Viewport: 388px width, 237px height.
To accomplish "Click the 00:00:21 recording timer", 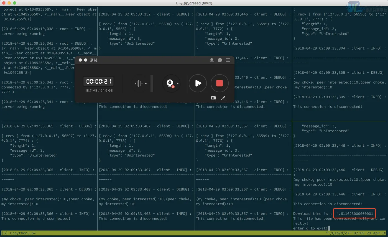I will tap(99, 81).
